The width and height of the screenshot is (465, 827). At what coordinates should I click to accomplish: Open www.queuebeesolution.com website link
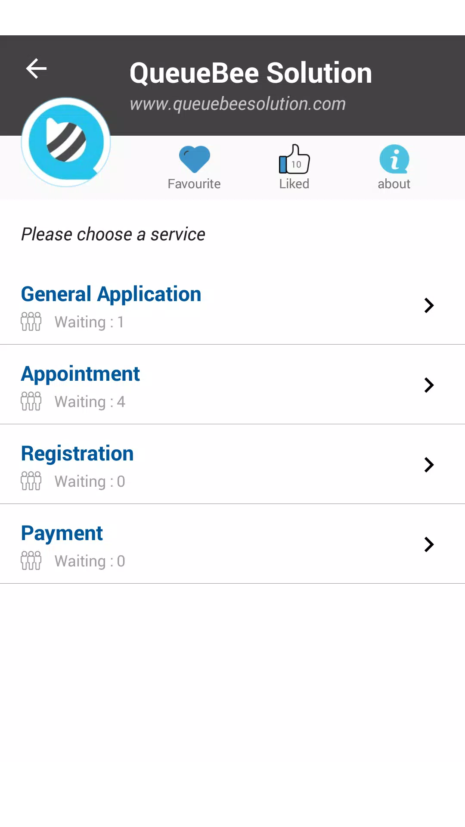pos(238,104)
